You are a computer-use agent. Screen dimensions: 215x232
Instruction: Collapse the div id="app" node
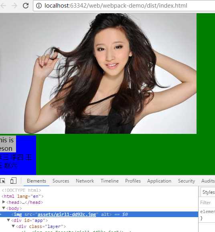pos(8,220)
